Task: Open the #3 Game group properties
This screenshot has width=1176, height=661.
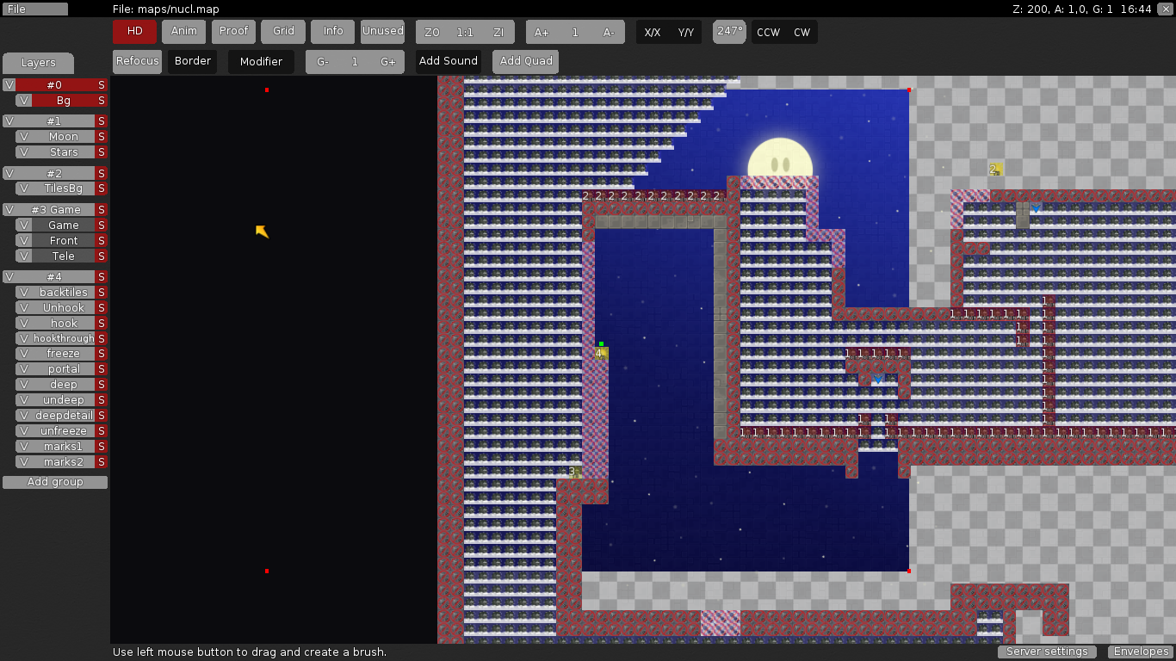Action: [x=55, y=210]
